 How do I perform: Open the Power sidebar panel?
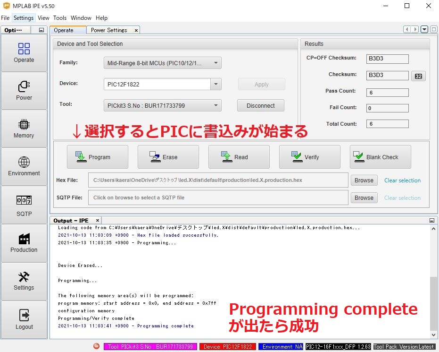24,91
